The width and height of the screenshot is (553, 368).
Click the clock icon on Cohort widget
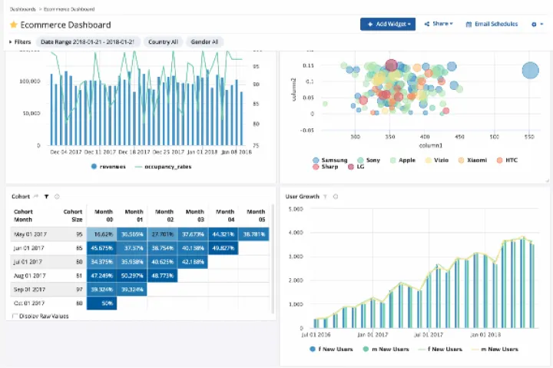pyautogui.click(x=57, y=197)
